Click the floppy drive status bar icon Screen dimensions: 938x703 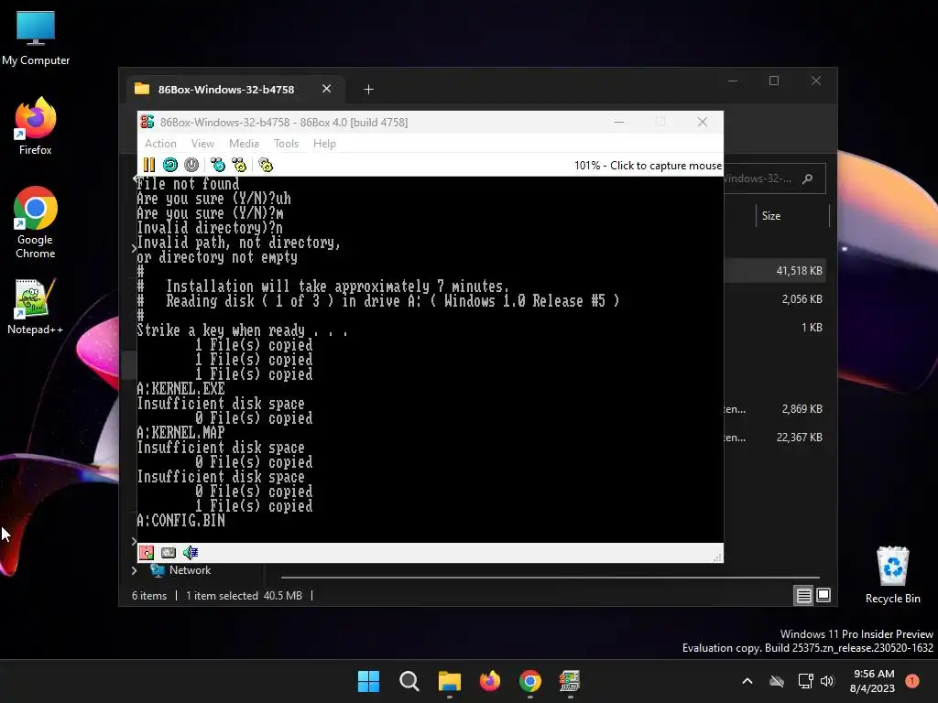point(147,552)
